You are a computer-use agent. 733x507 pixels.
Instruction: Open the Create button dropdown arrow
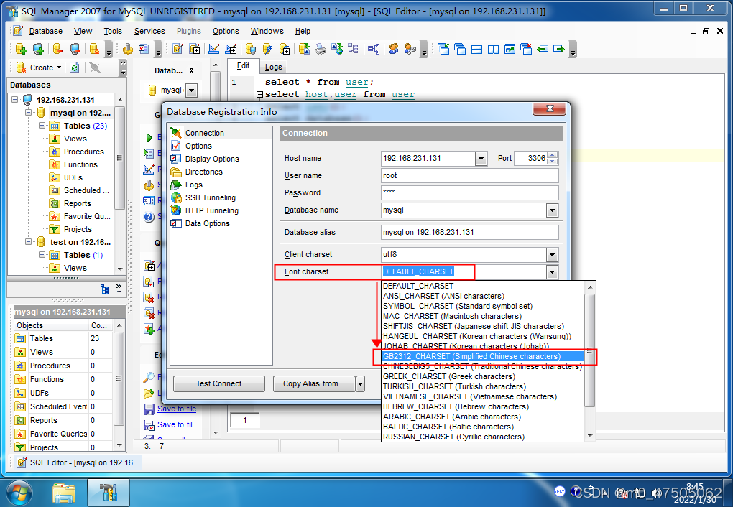(60, 68)
